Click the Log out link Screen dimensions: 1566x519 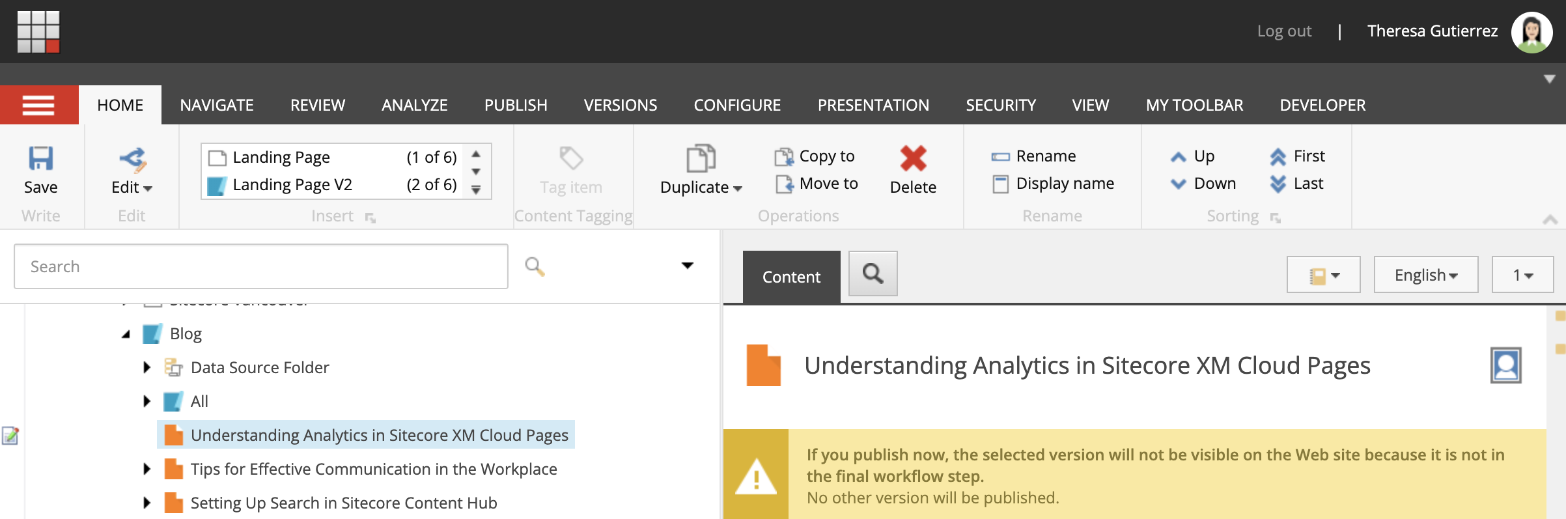click(x=1284, y=31)
